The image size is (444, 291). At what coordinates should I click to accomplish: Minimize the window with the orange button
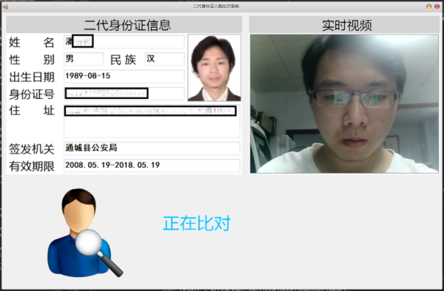click(x=429, y=6)
